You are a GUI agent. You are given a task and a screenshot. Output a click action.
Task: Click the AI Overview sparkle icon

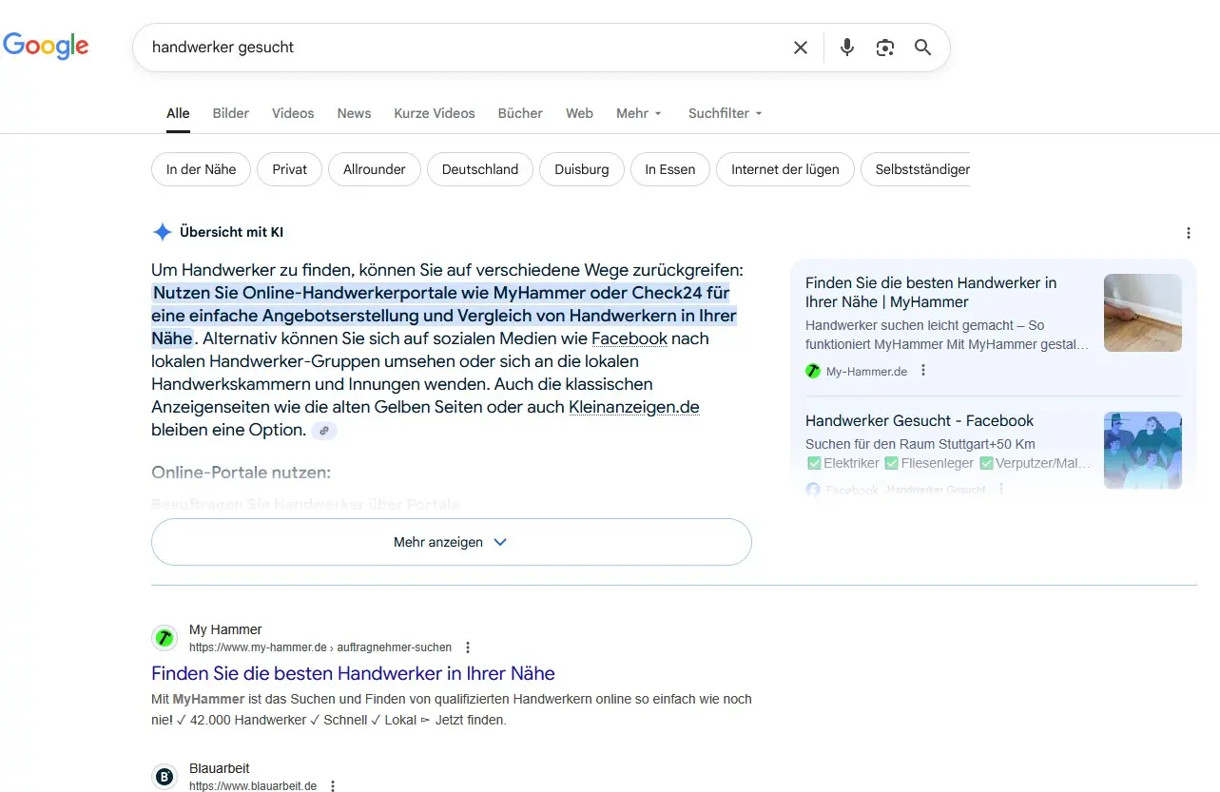[162, 231]
